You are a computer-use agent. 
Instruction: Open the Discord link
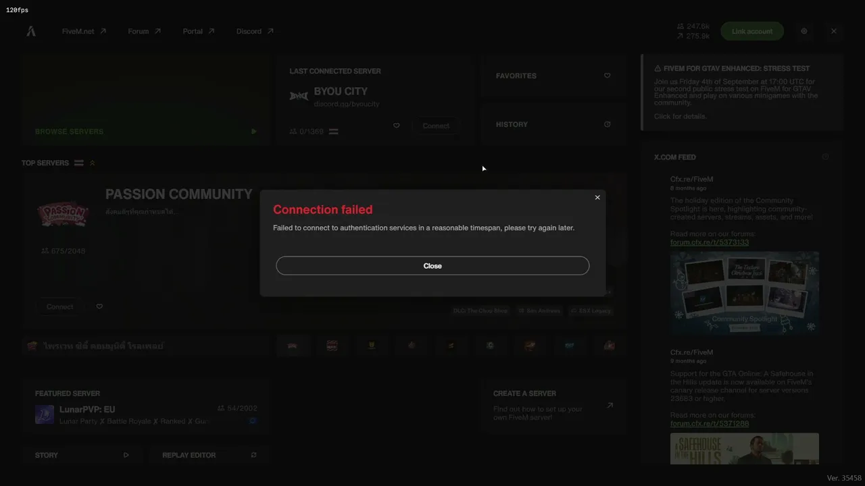(x=255, y=31)
